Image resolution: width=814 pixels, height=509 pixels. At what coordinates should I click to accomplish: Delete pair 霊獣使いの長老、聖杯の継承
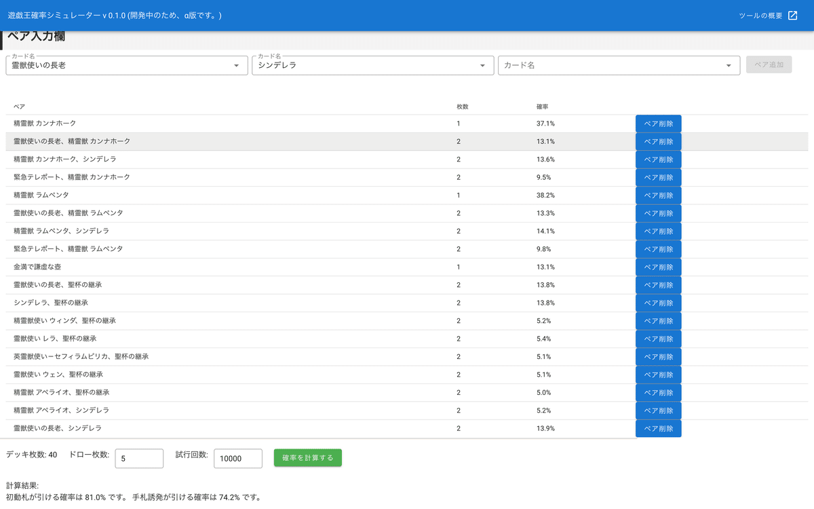coord(658,285)
